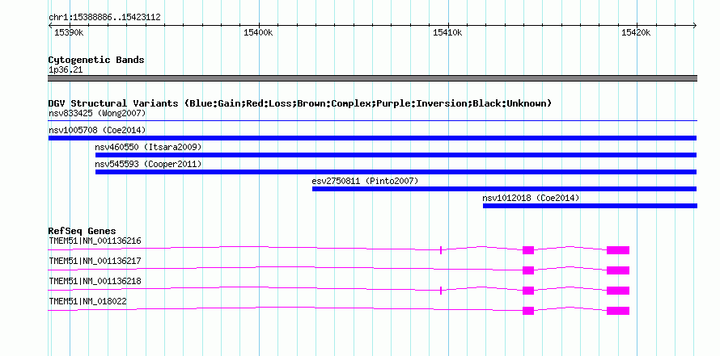This screenshot has width=720, height=356.
Task: Click the small thin exon tick of NM_001136218
Action: point(441,291)
